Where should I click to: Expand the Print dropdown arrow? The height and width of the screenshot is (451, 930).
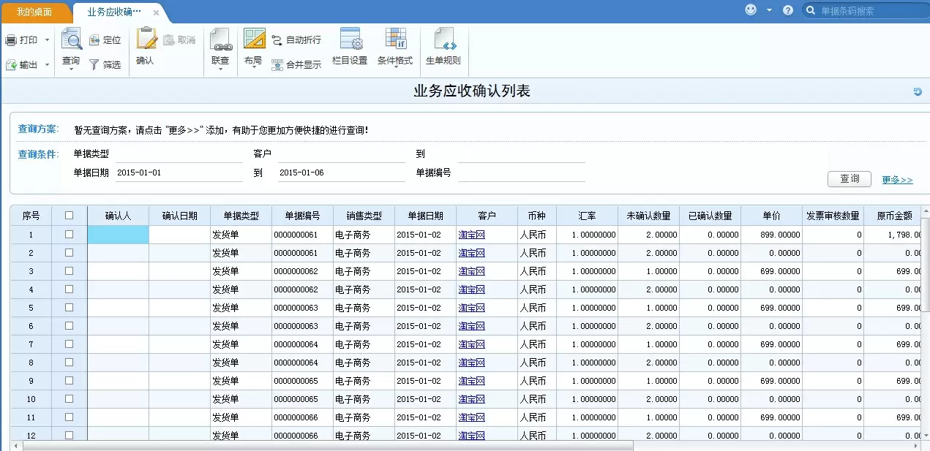[47, 40]
